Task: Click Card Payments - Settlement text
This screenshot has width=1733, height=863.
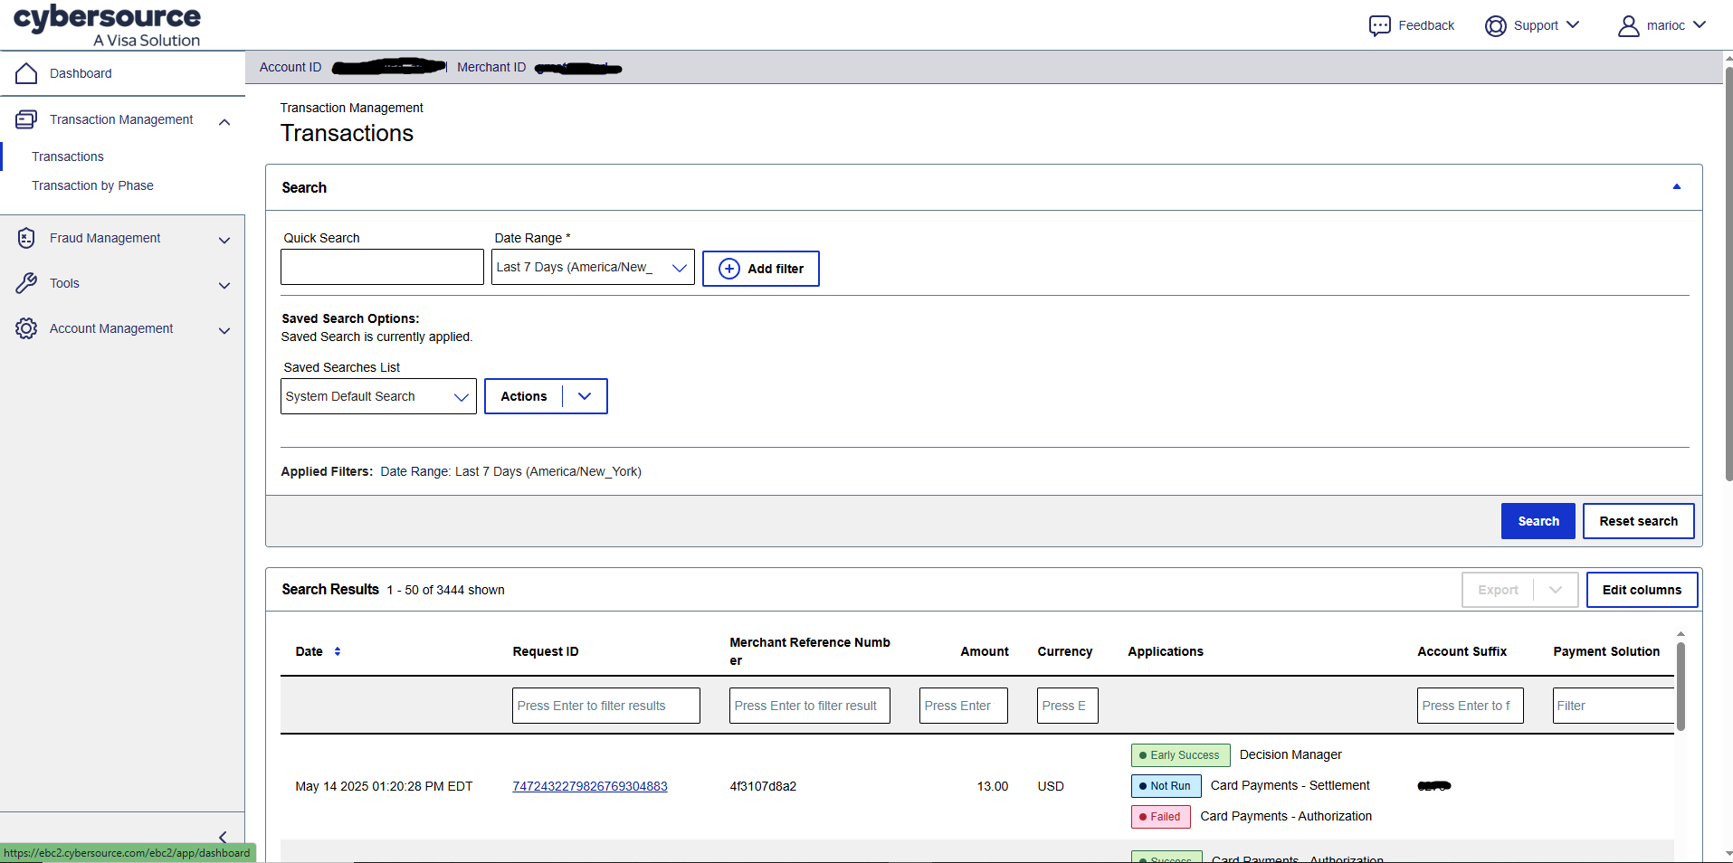Action: [x=1290, y=785]
